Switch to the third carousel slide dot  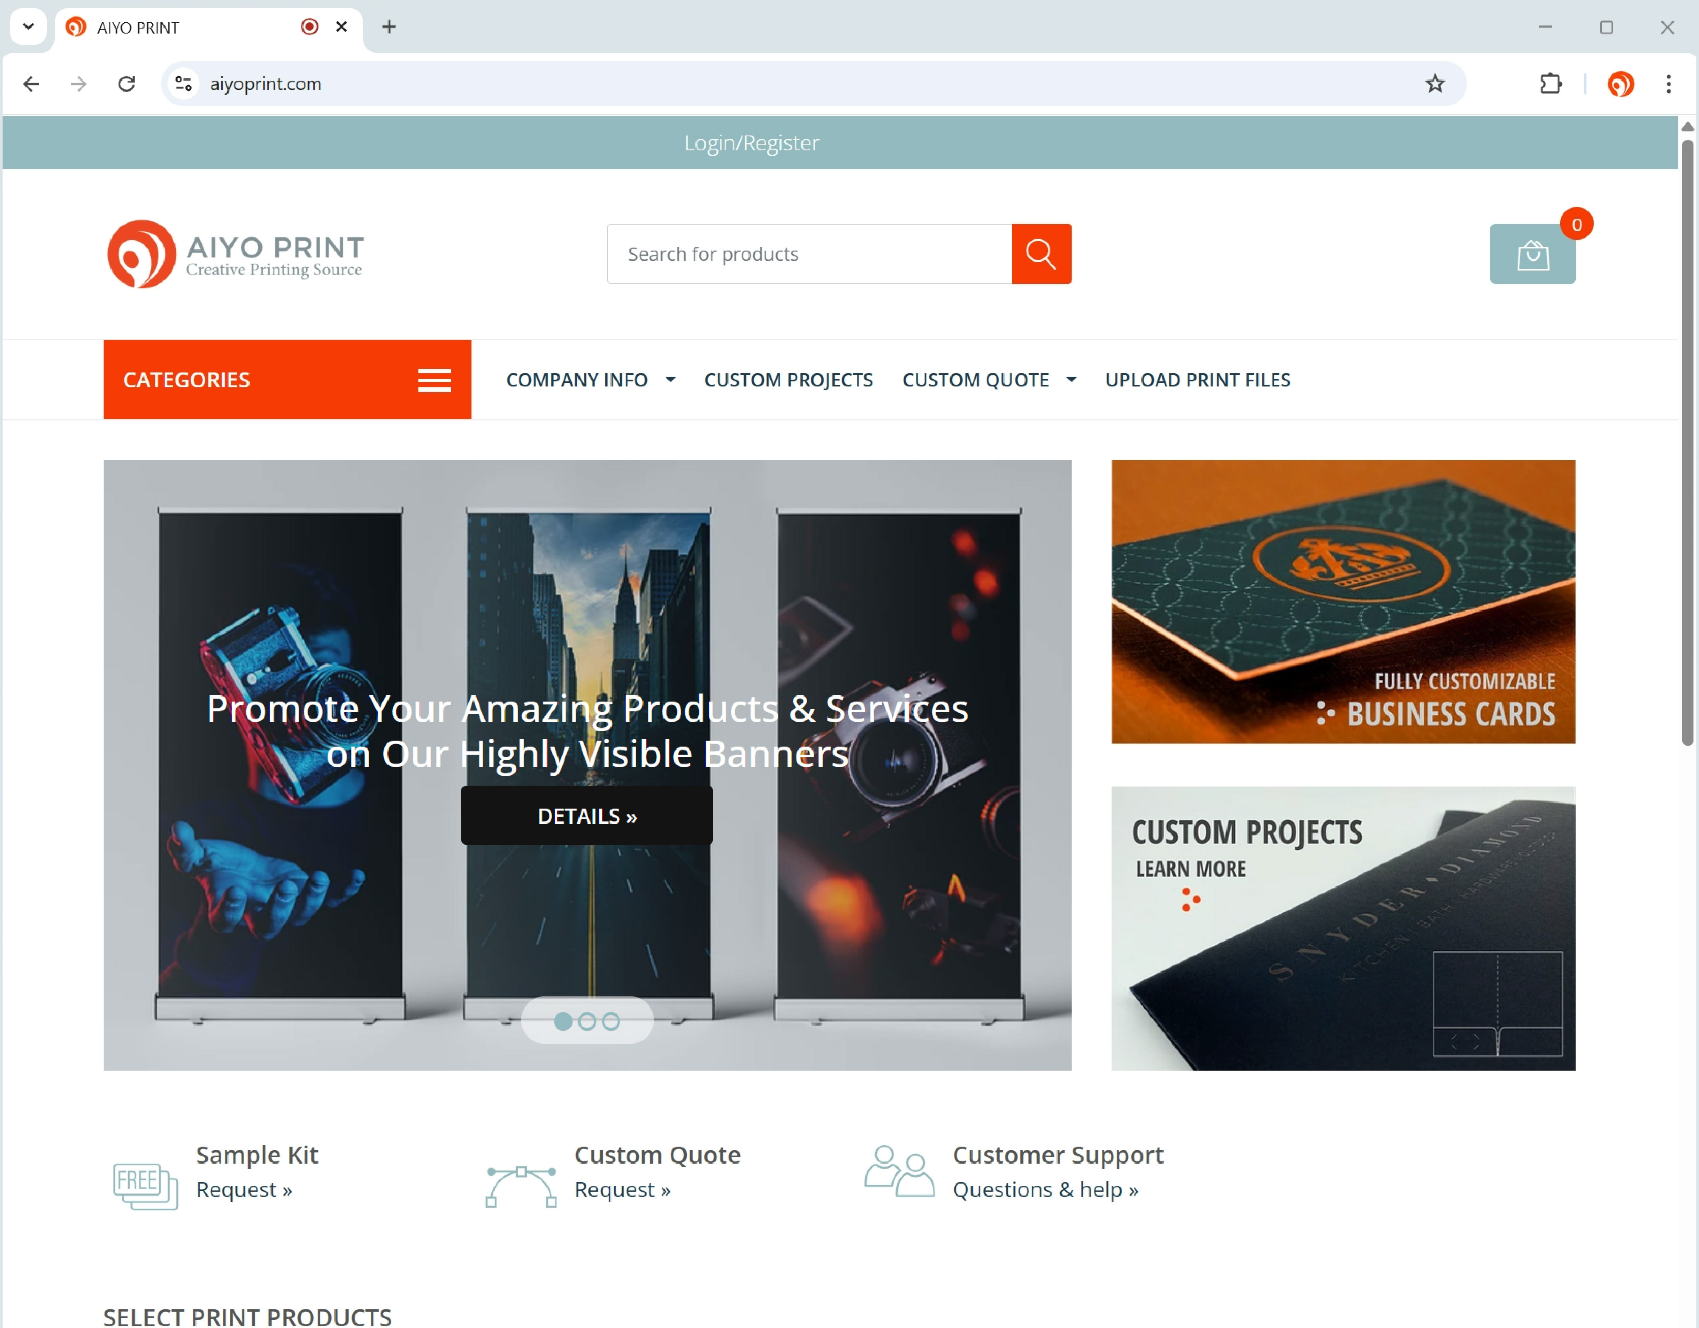pyautogui.click(x=612, y=1021)
